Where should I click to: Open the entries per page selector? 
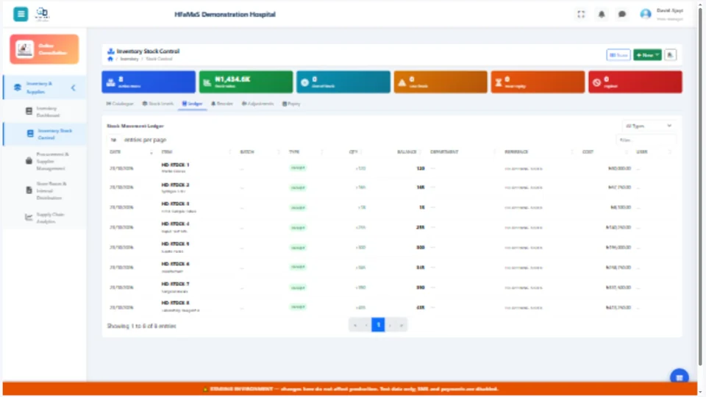[x=114, y=140]
